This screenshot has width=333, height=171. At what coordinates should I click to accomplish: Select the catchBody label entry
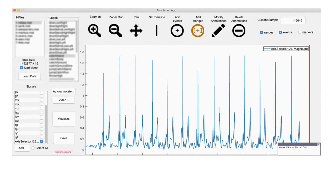(62, 59)
